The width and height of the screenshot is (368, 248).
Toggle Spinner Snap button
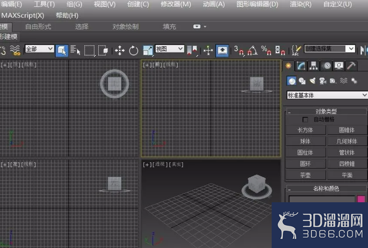[x=280, y=50]
